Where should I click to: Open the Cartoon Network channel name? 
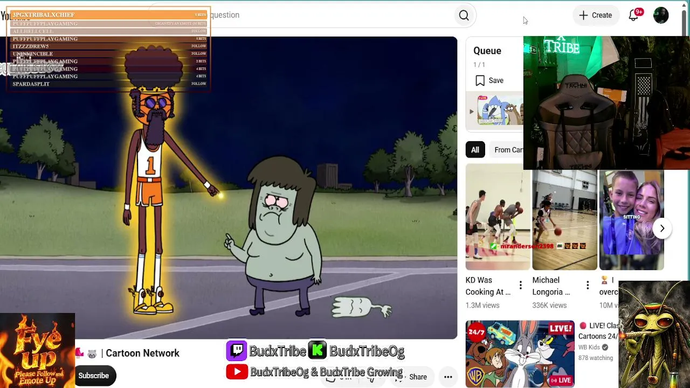tap(142, 354)
